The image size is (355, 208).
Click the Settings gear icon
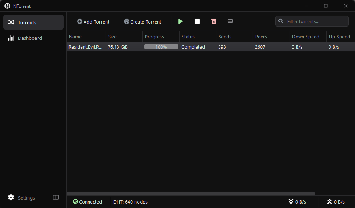(11, 197)
